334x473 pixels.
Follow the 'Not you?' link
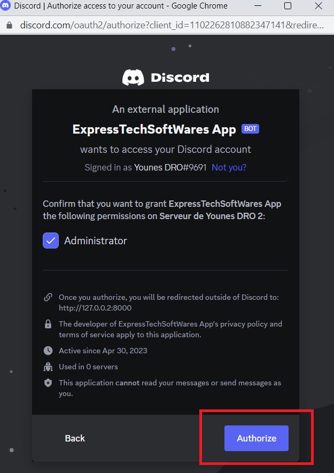(229, 167)
